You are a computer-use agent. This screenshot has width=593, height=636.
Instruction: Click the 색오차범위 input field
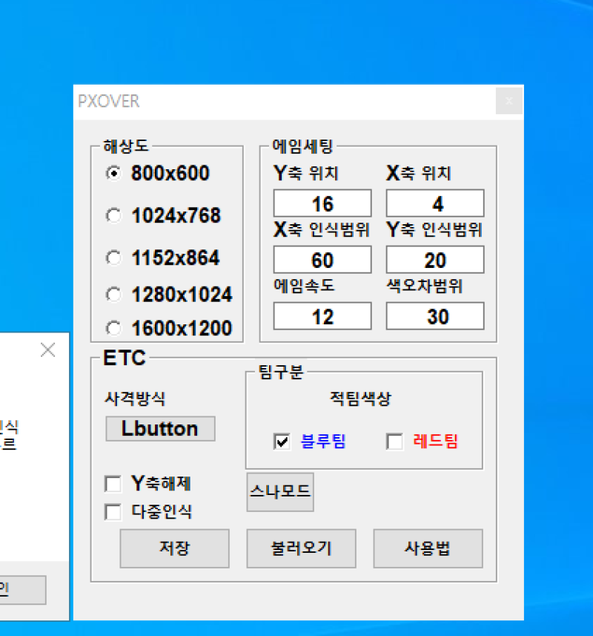point(435,316)
